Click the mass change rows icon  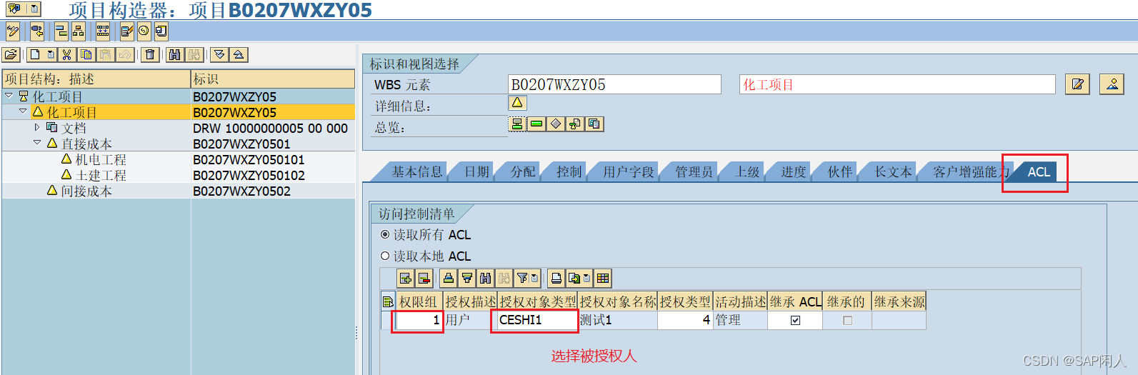tap(103, 31)
